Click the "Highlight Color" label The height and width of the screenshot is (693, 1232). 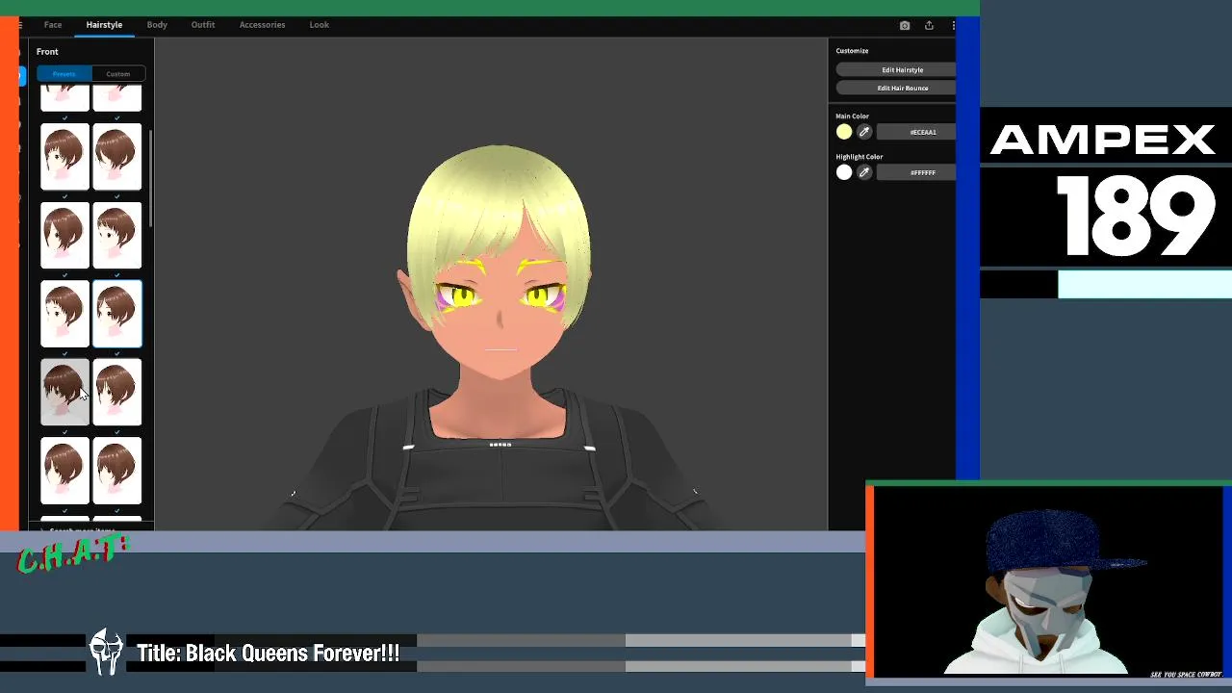pos(859,156)
